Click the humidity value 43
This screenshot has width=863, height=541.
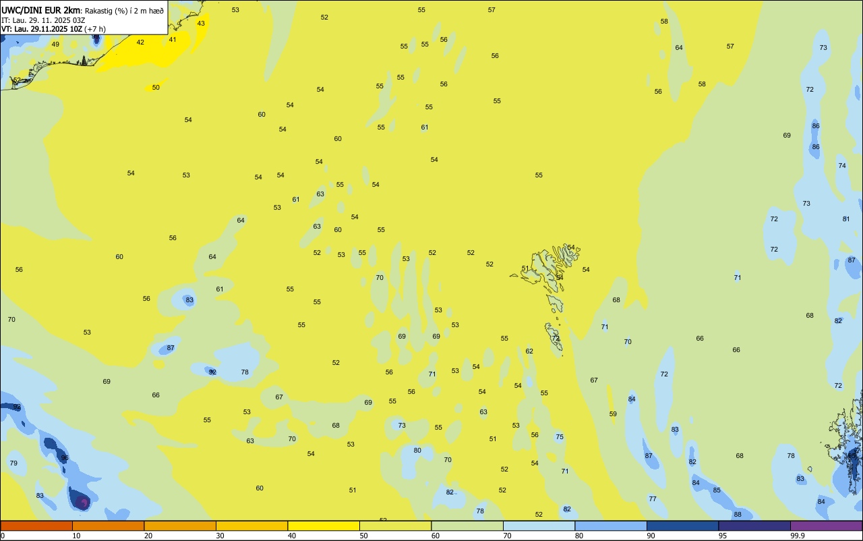point(201,23)
